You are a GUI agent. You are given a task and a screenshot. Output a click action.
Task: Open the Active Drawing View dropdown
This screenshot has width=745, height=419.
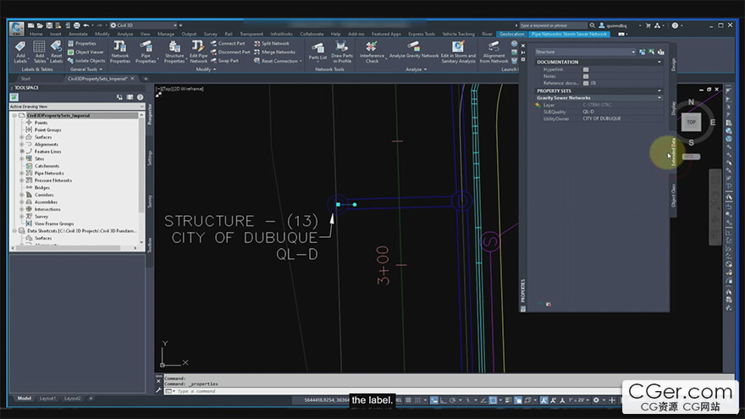point(74,107)
